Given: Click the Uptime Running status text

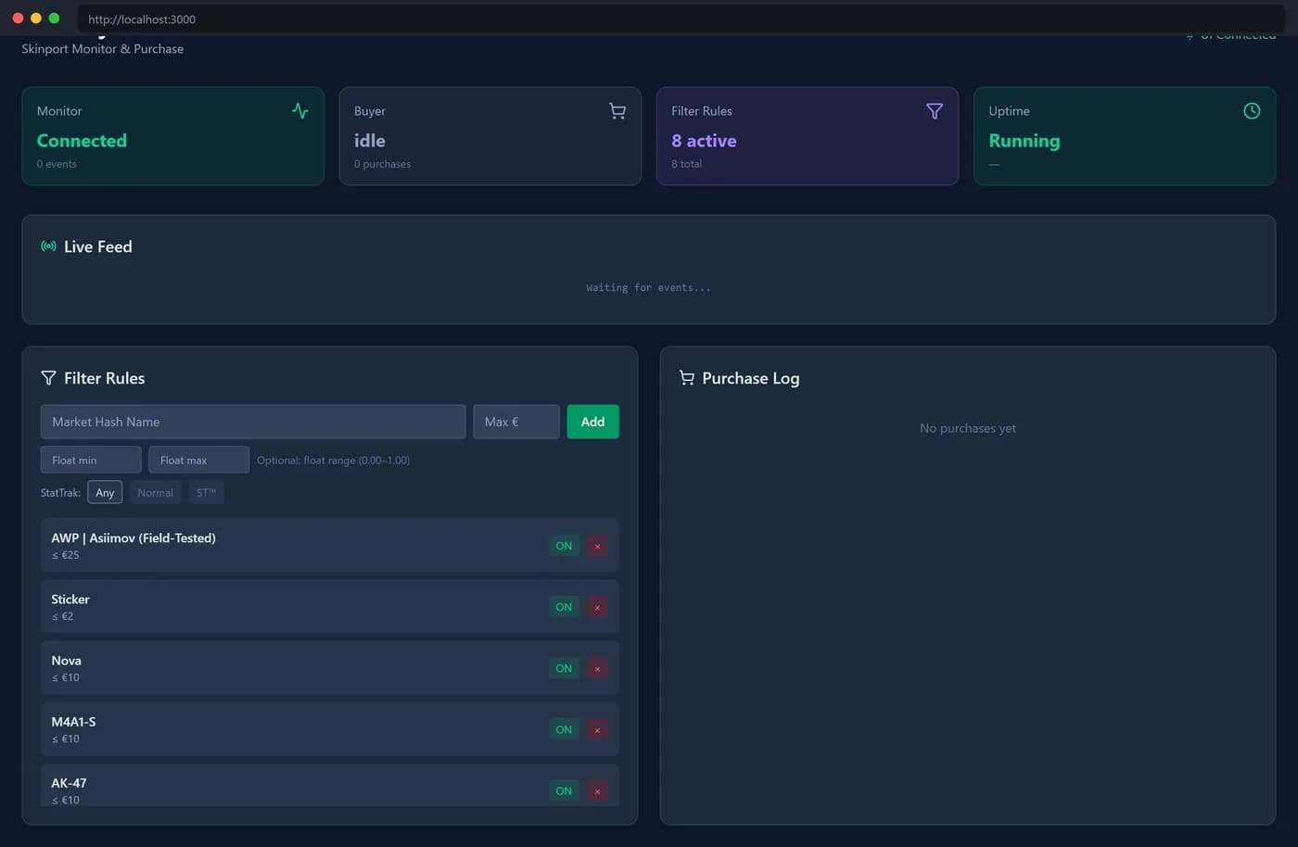Looking at the screenshot, I should (1024, 141).
